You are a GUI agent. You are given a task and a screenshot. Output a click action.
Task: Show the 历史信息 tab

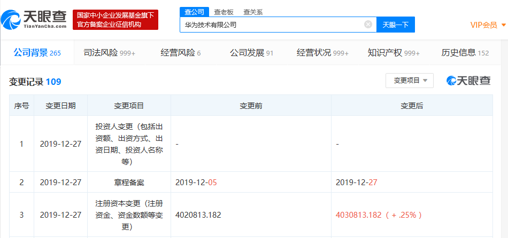[465, 53]
